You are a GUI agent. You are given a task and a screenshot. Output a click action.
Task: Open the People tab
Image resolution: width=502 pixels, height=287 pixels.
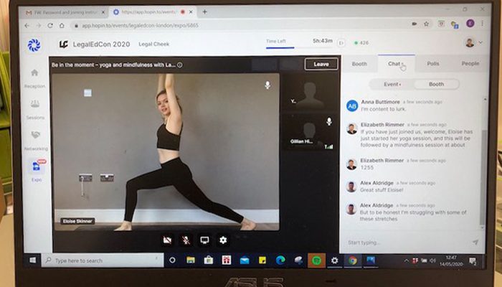click(470, 63)
